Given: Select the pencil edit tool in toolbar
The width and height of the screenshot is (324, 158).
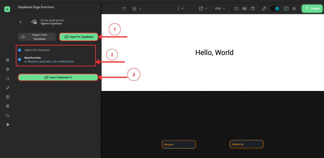Looking at the screenshot, I should (x=264, y=9).
